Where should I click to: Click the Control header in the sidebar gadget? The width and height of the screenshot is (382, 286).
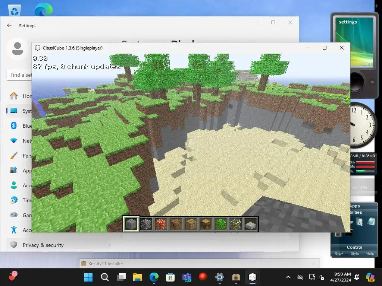(354, 247)
